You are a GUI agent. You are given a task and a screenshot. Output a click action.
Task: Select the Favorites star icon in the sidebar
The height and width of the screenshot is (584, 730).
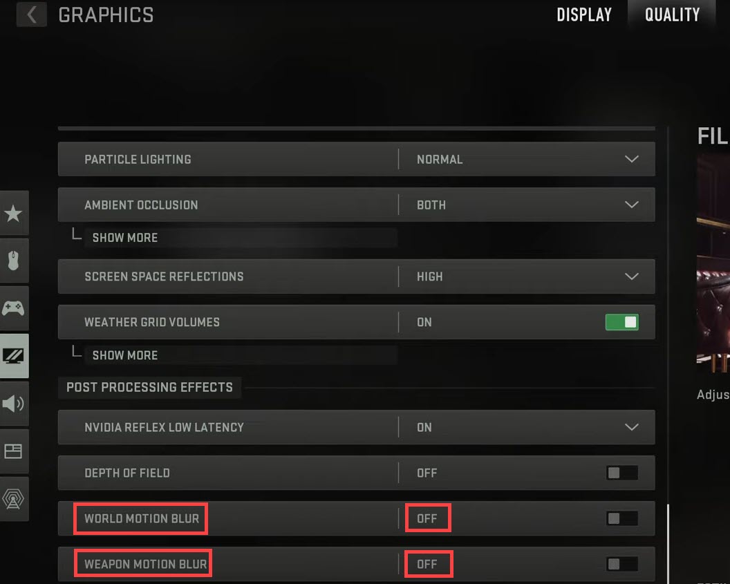click(x=14, y=214)
